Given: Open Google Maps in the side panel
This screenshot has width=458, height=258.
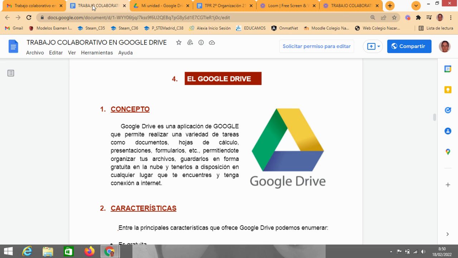Looking at the screenshot, I should click(448, 152).
